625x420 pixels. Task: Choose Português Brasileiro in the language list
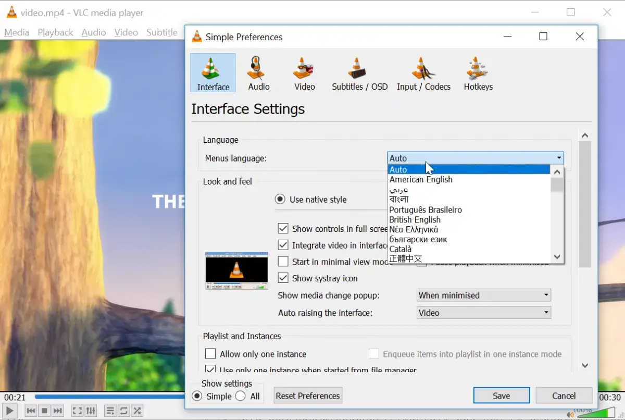coord(469,209)
